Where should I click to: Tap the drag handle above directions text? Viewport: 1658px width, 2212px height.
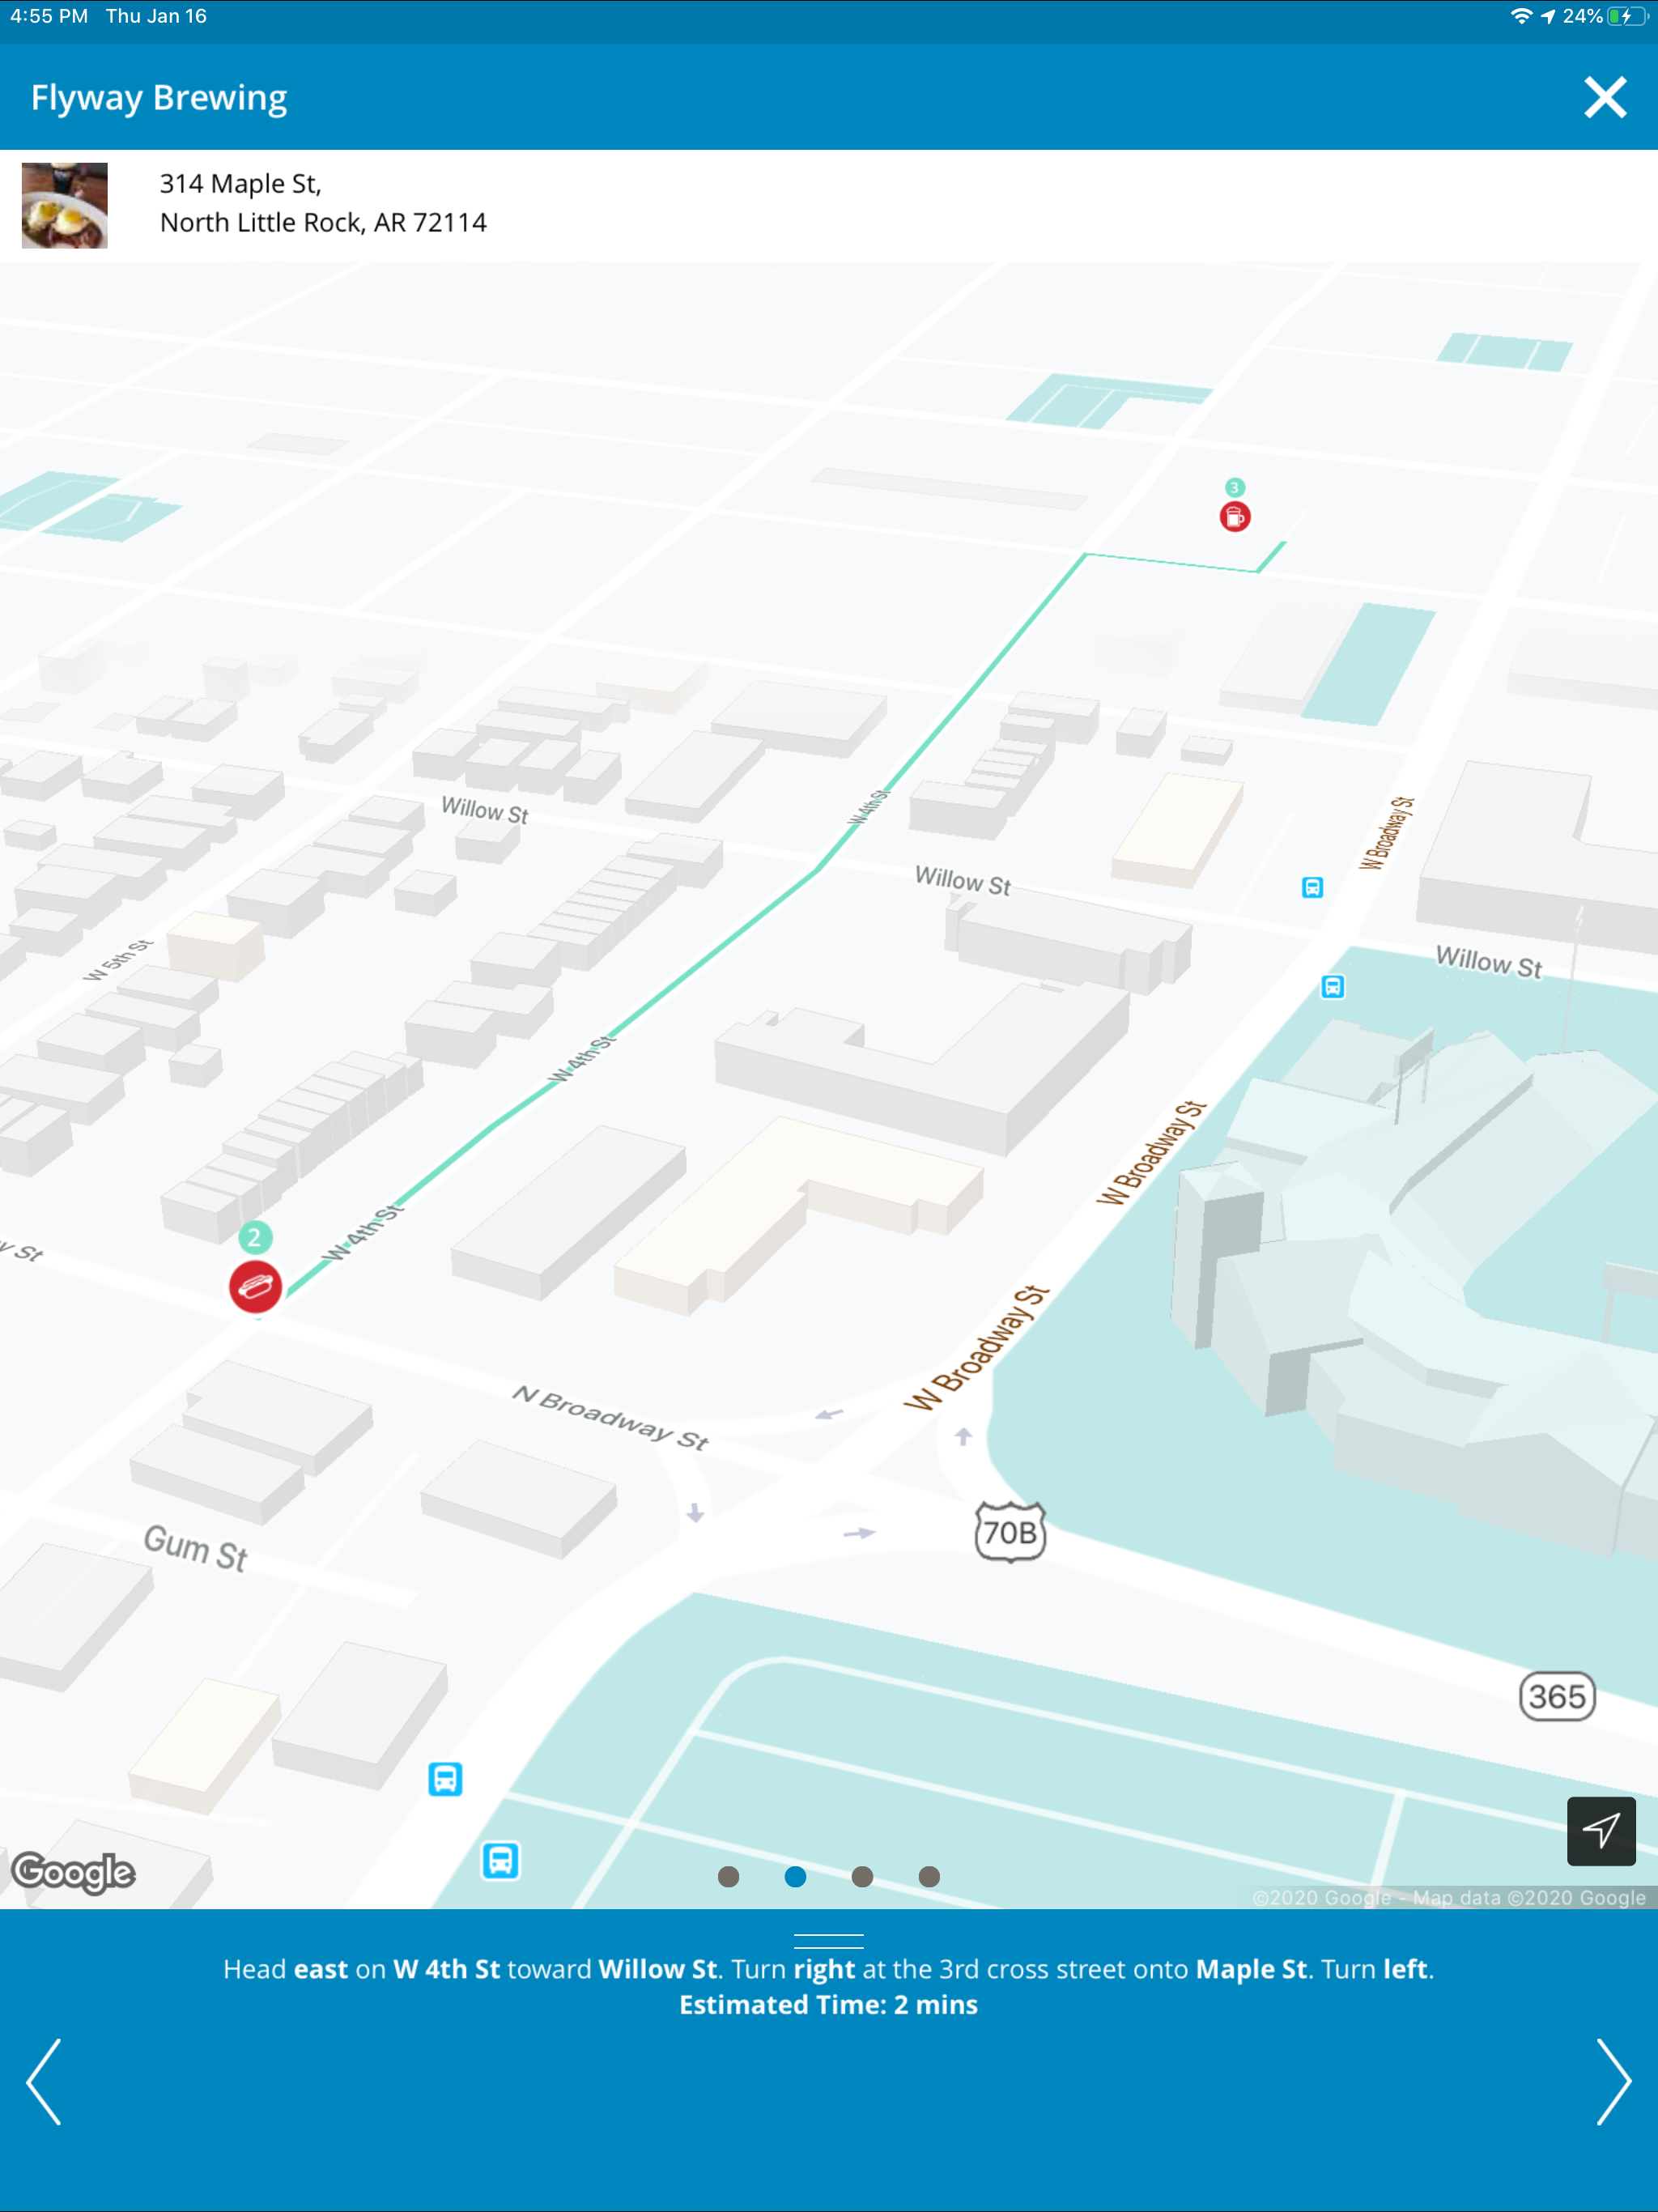pos(829,1941)
